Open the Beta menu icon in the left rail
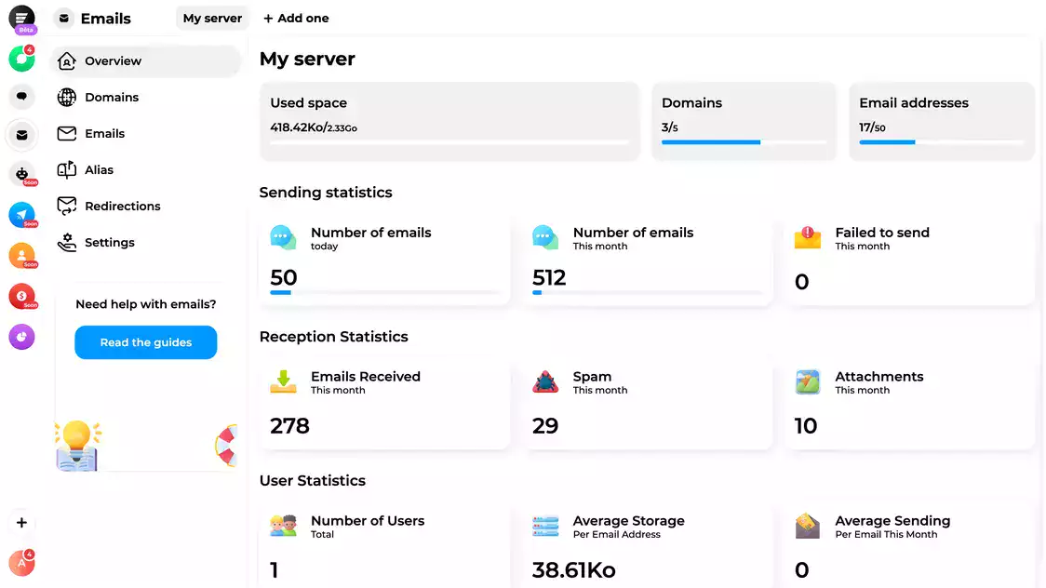The width and height of the screenshot is (1046, 588). point(21,19)
